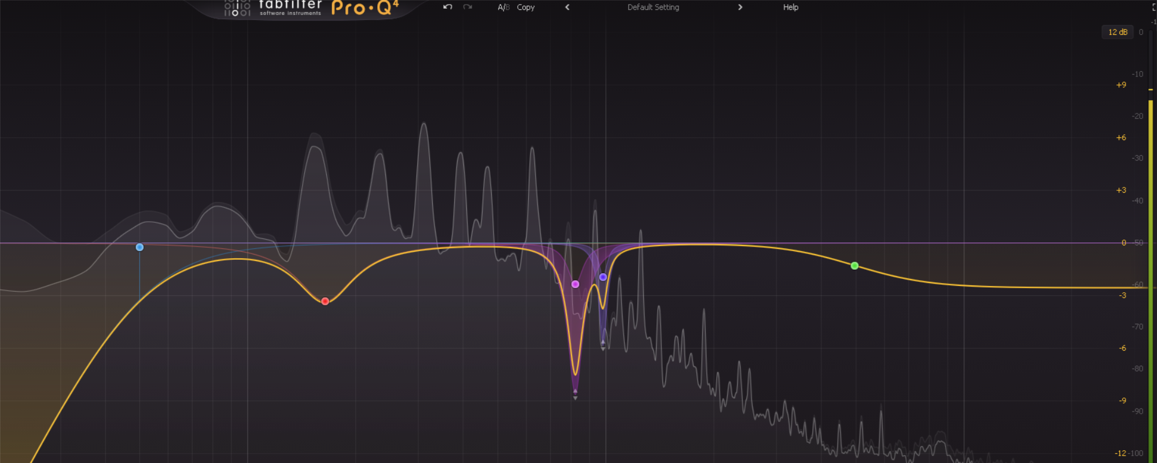
Task: Click the Pro-Q 4 logo
Action: click(x=365, y=8)
